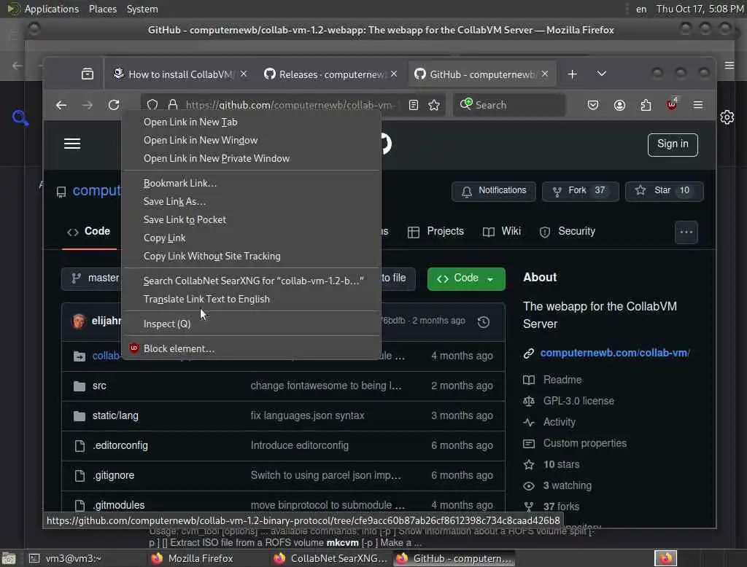Reload the current GitHub page

click(x=113, y=105)
